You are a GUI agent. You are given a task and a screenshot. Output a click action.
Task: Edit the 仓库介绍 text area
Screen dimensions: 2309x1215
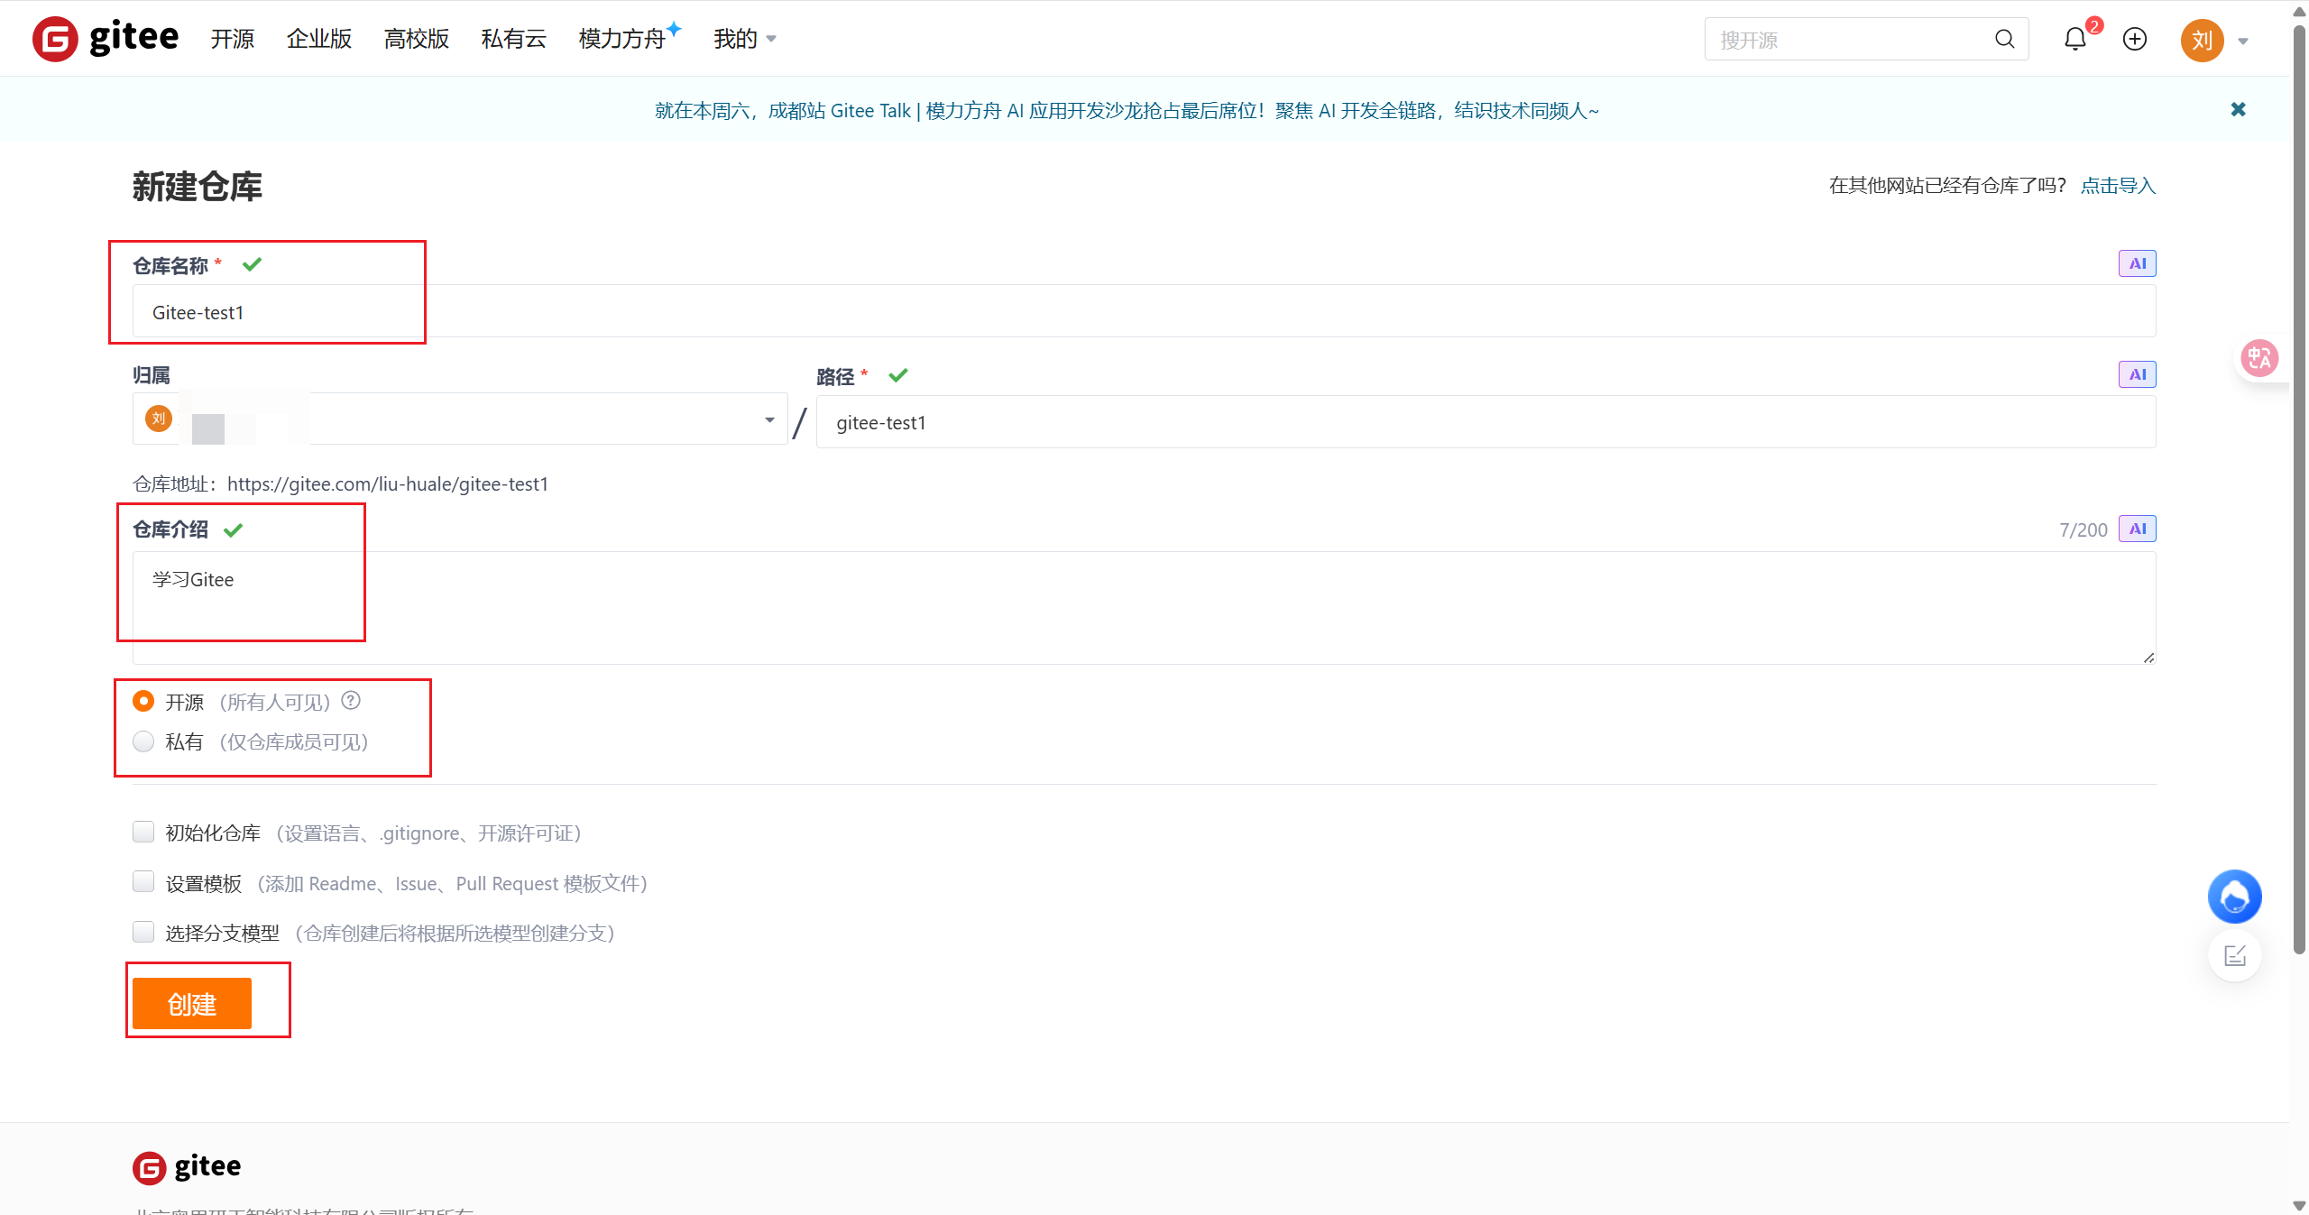pyautogui.click(x=1145, y=608)
